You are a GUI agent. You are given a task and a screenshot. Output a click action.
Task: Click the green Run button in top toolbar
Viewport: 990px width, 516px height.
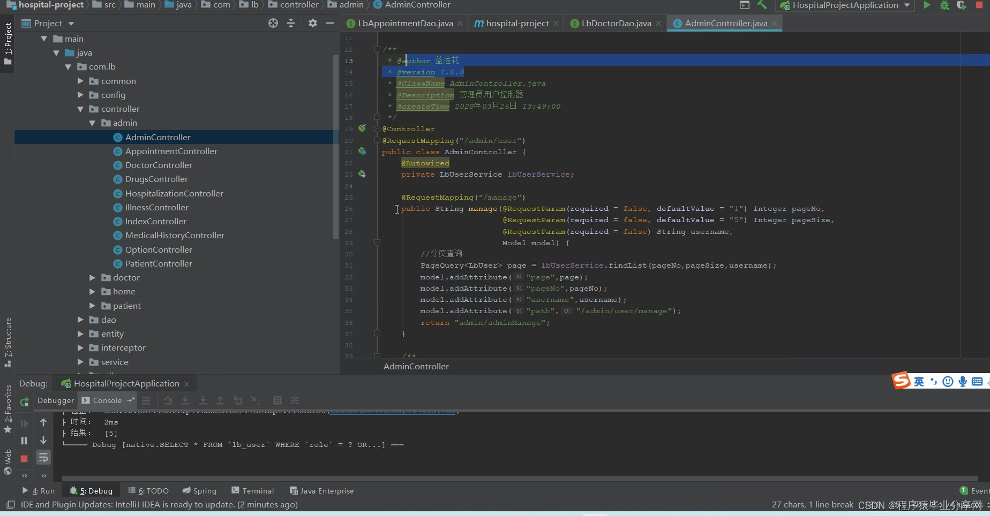coord(927,5)
